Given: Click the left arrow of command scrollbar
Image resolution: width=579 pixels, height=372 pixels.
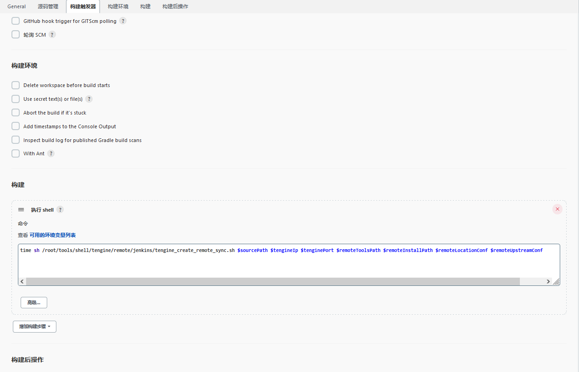Looking at the screenshot, I should (22, 282).
